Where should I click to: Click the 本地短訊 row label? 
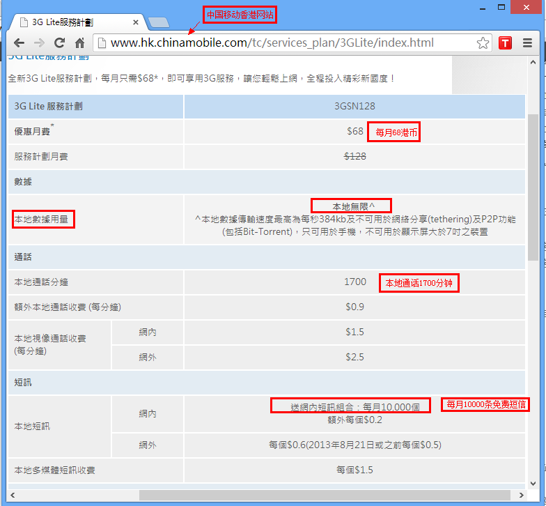(32, 427)
